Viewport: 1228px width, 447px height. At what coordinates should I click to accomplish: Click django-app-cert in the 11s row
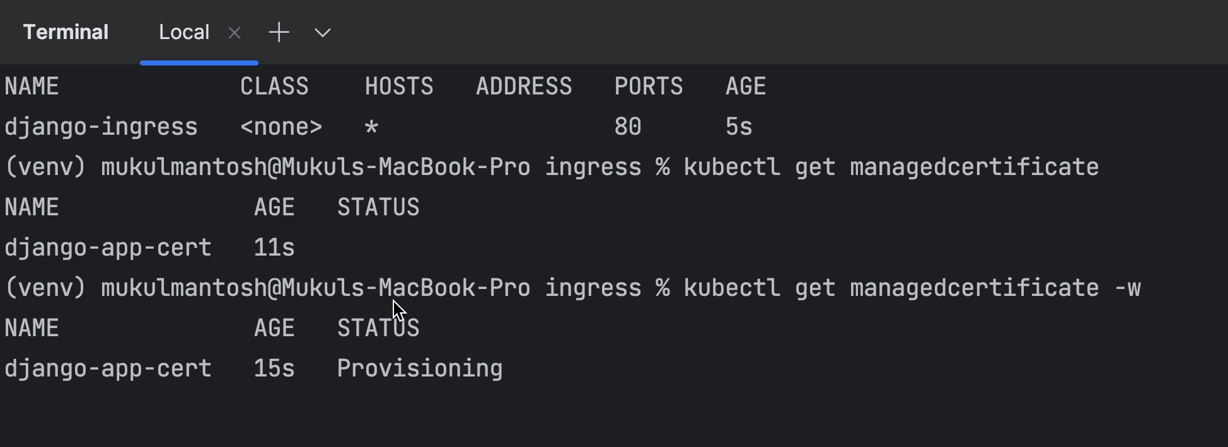108,248
